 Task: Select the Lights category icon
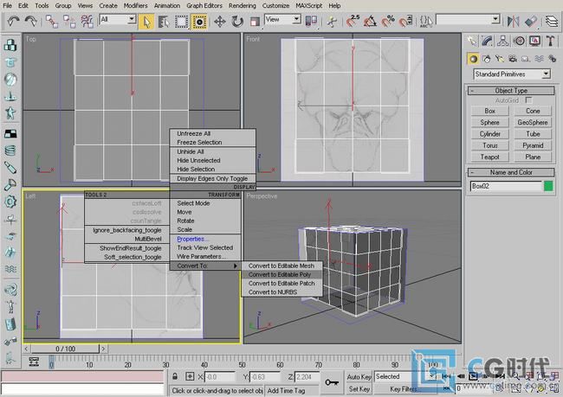coord(500,59)
